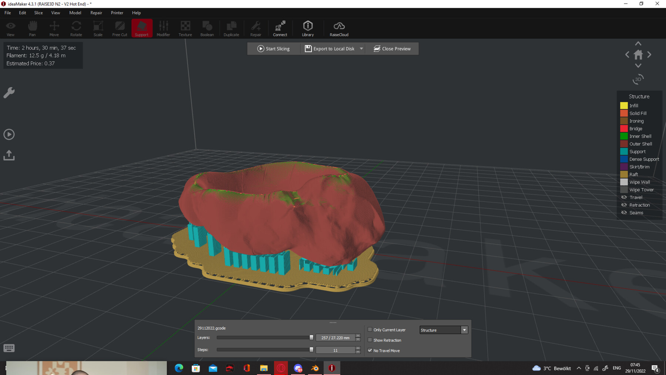Click the Support tool icon
Viewport: 666px width, 375px height.
(142, 28)
